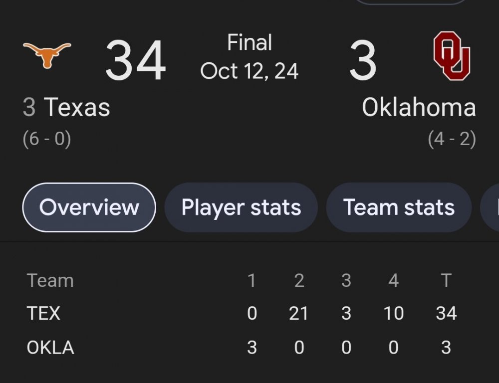Click the Texas team name

click(x=77, y=107)
